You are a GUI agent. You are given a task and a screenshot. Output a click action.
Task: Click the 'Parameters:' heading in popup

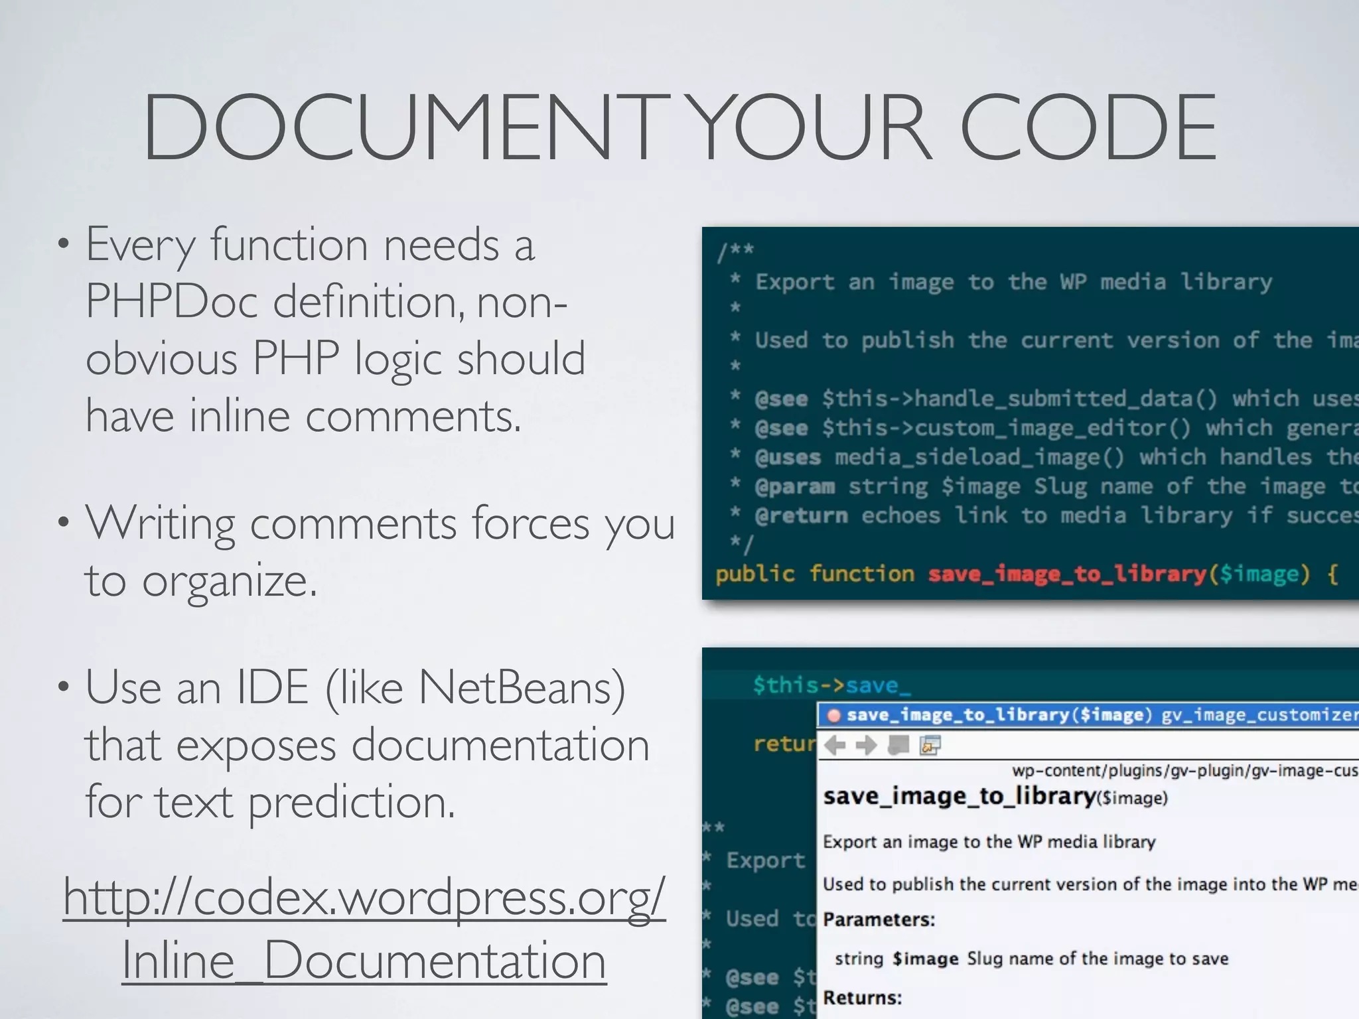tap(879, 919)
